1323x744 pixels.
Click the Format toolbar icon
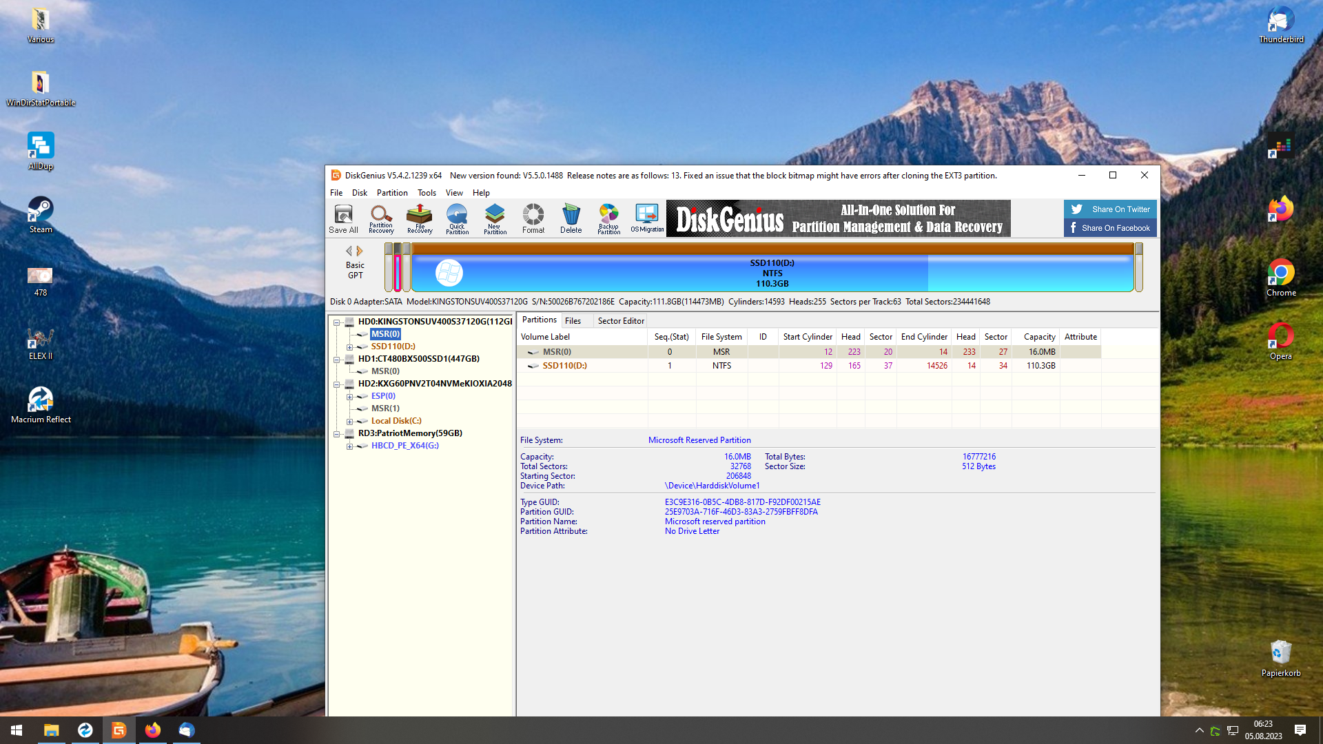coord(533,219)
